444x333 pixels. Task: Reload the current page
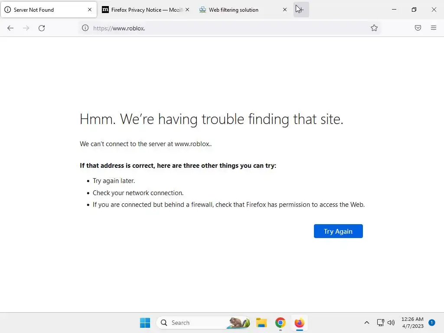click(x=42, y=28)
